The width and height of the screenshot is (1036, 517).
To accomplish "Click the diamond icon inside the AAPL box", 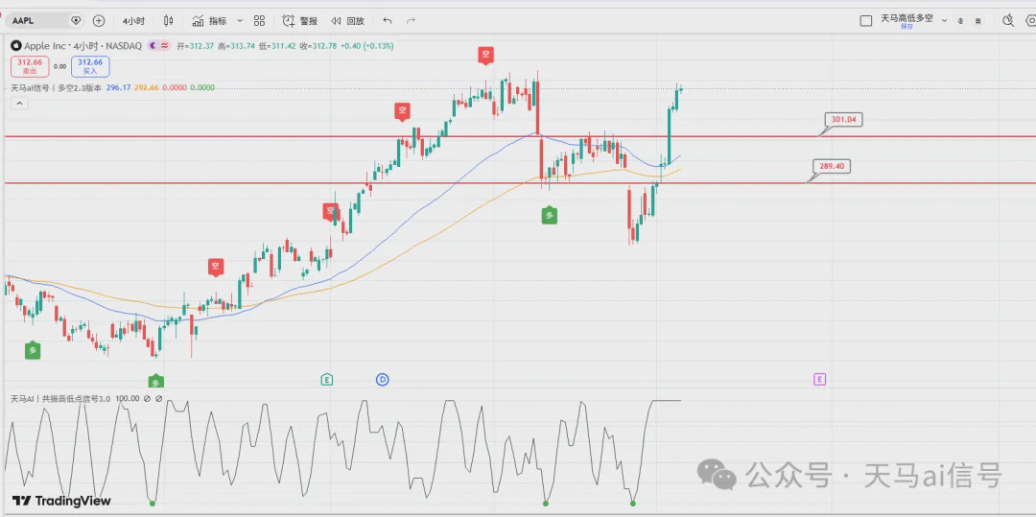I will coord(76,20).
